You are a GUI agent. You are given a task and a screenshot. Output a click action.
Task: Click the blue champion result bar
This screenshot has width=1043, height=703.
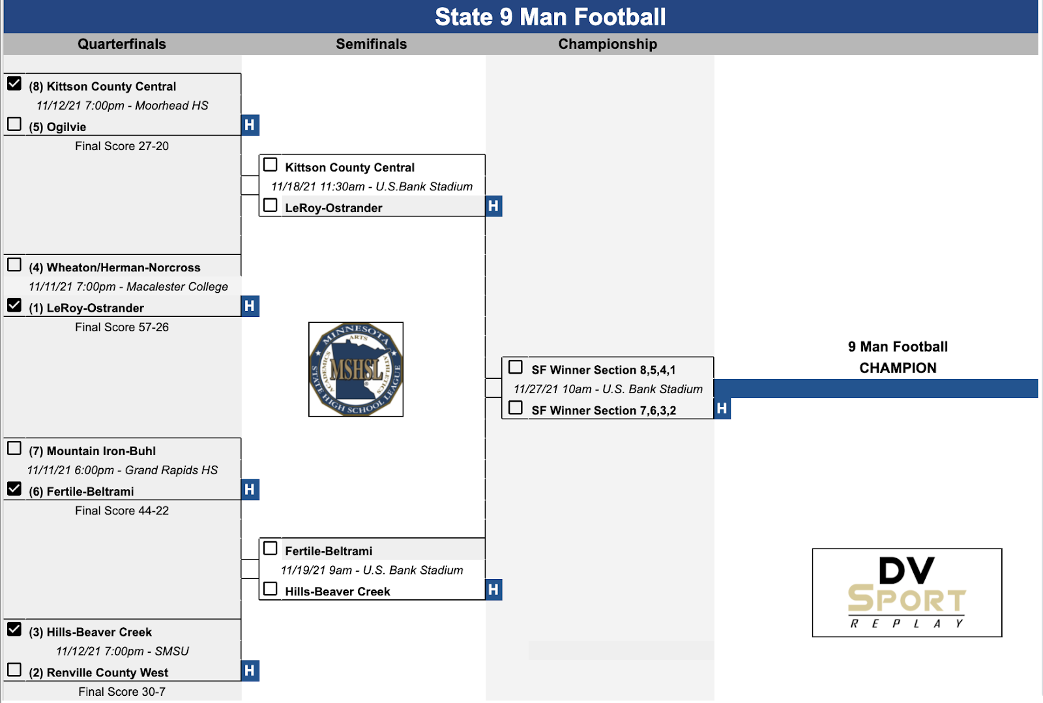point(875,389)
